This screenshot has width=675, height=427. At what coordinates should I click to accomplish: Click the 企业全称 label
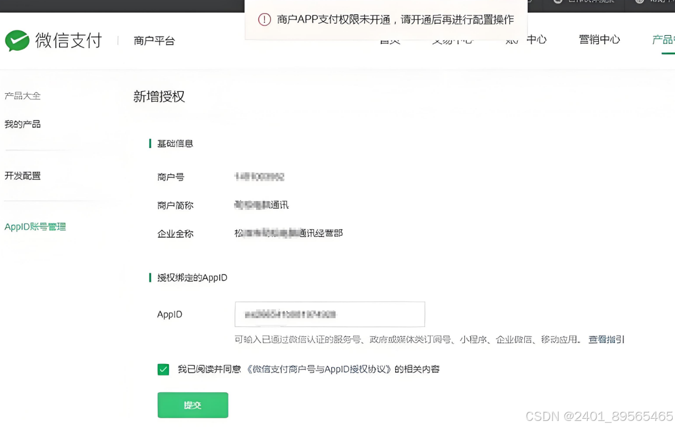tap(175, 234)
